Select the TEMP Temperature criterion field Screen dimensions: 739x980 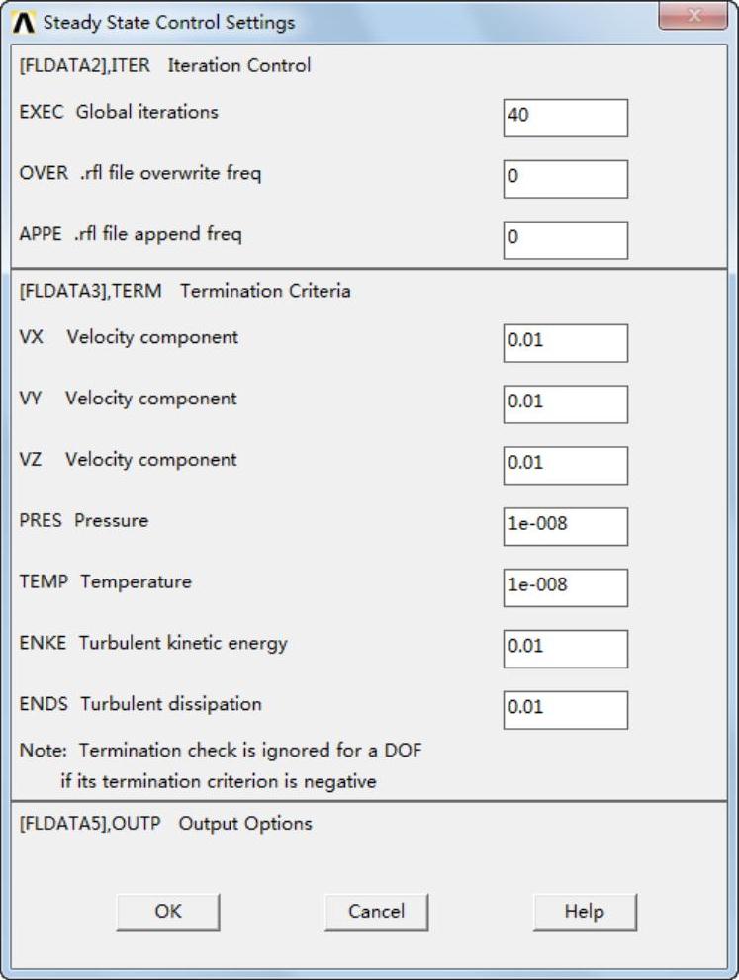click(x=565, y=587)
